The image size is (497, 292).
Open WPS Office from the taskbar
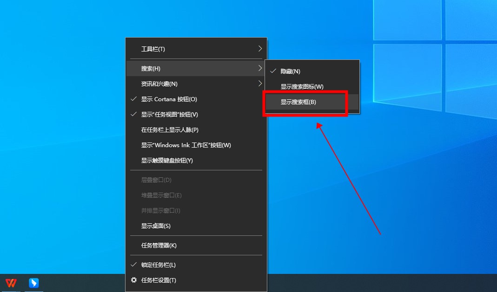click(x=10, y=282)
